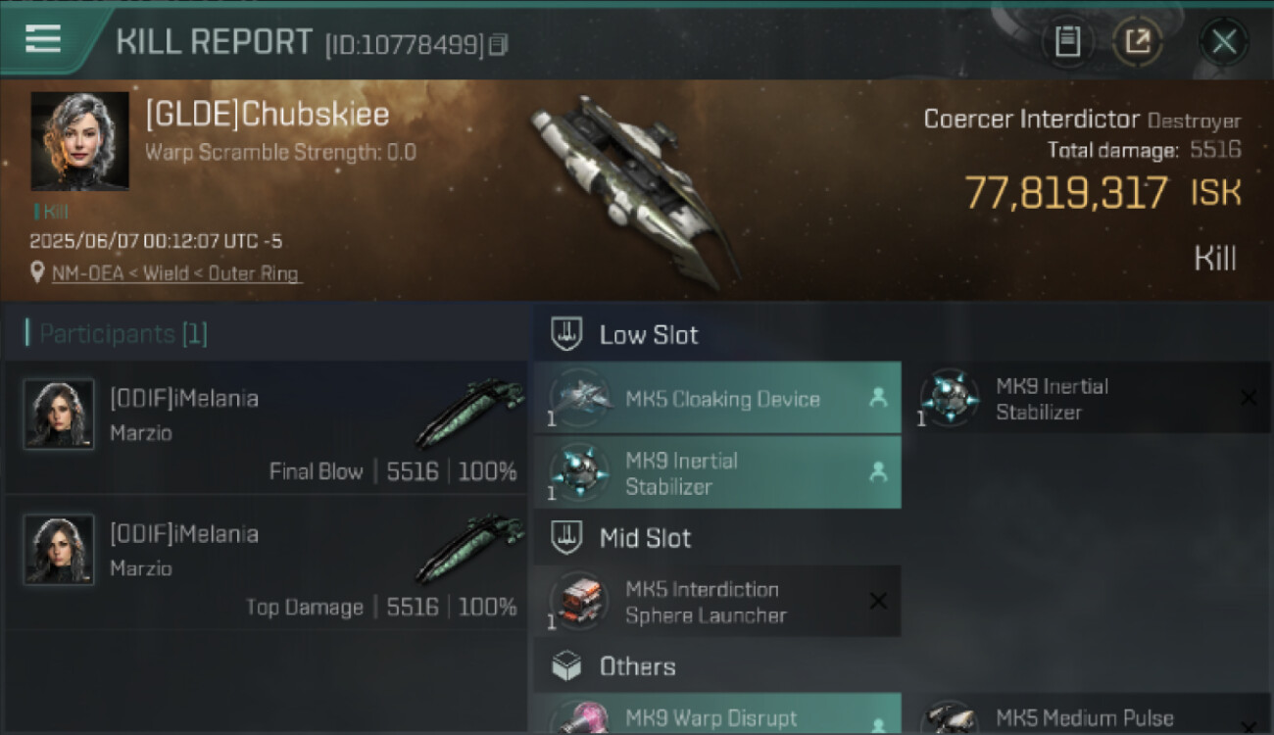Select MK5 Interdiction Sphere Launcher item
Image resolution: width=1274 pixels, height=735 pixels.
pos(717,602)
